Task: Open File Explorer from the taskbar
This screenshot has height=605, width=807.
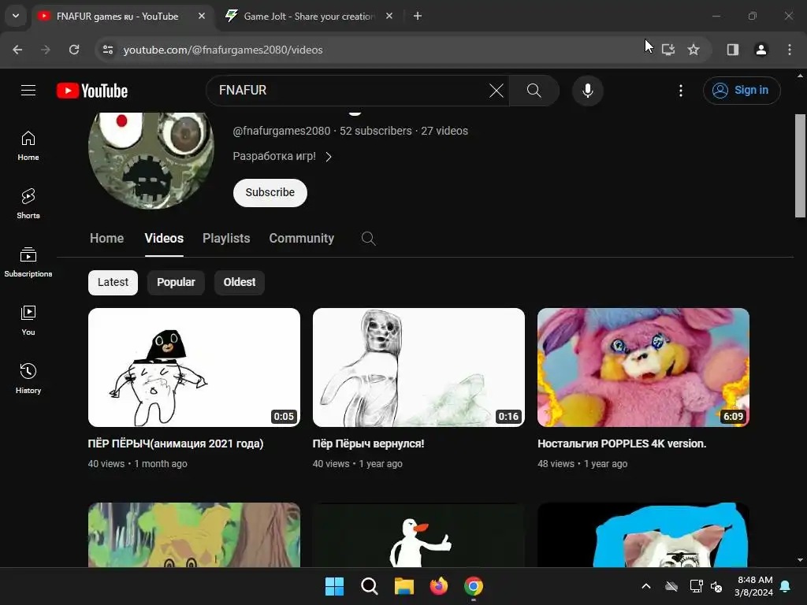Action: pyautogui.click(x=404, y=586)
